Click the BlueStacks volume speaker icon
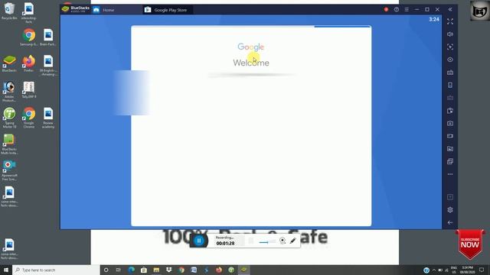Image resolution: width=490 pixels, height=275 pixels. pos(450,34)
